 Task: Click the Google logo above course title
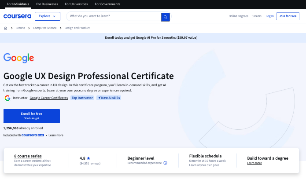19,58
